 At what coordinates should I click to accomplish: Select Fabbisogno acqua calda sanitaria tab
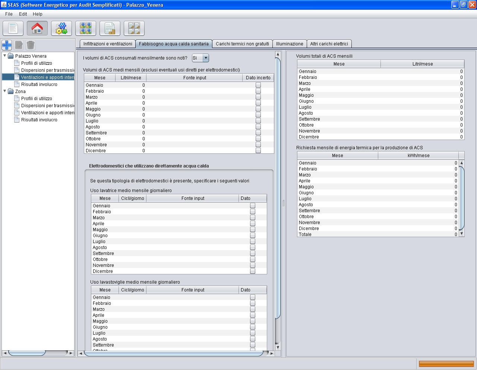pyautogui.click(x=174, y=44)
